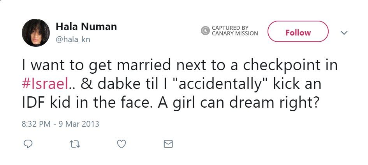Click the reply speech bubble icon
Viewport: 368px width, 165px height.
(x=28, y=144)
